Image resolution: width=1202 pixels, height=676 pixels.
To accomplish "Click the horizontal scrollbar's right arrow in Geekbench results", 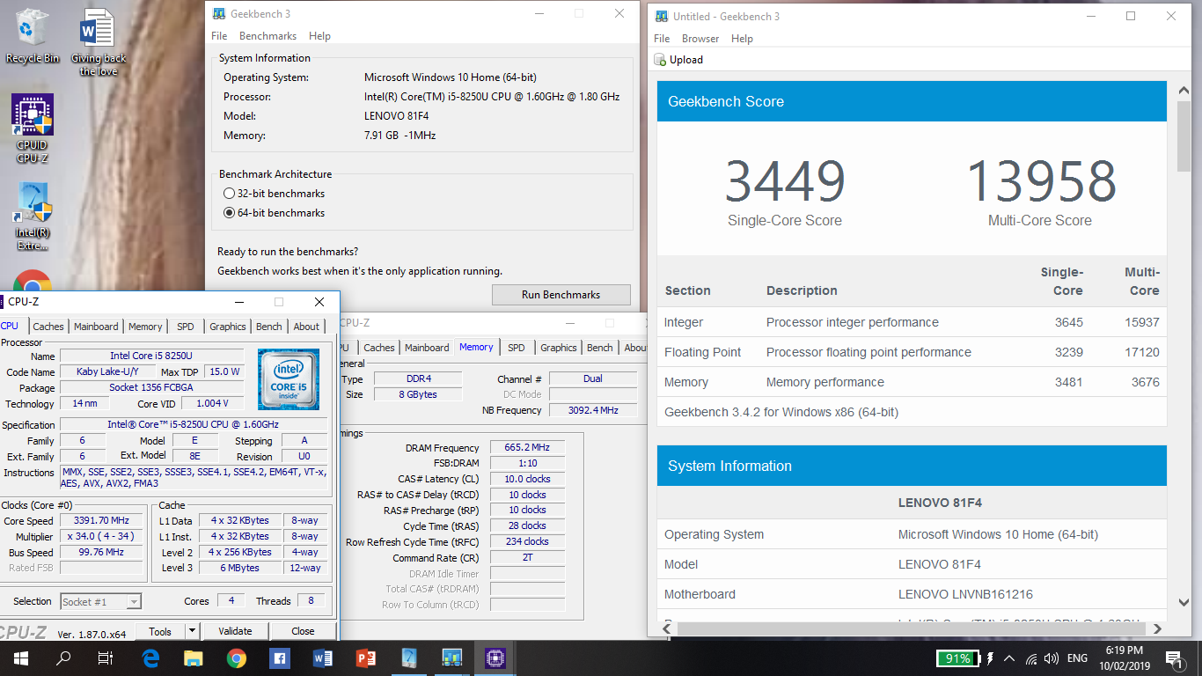I will (1158, 628).
